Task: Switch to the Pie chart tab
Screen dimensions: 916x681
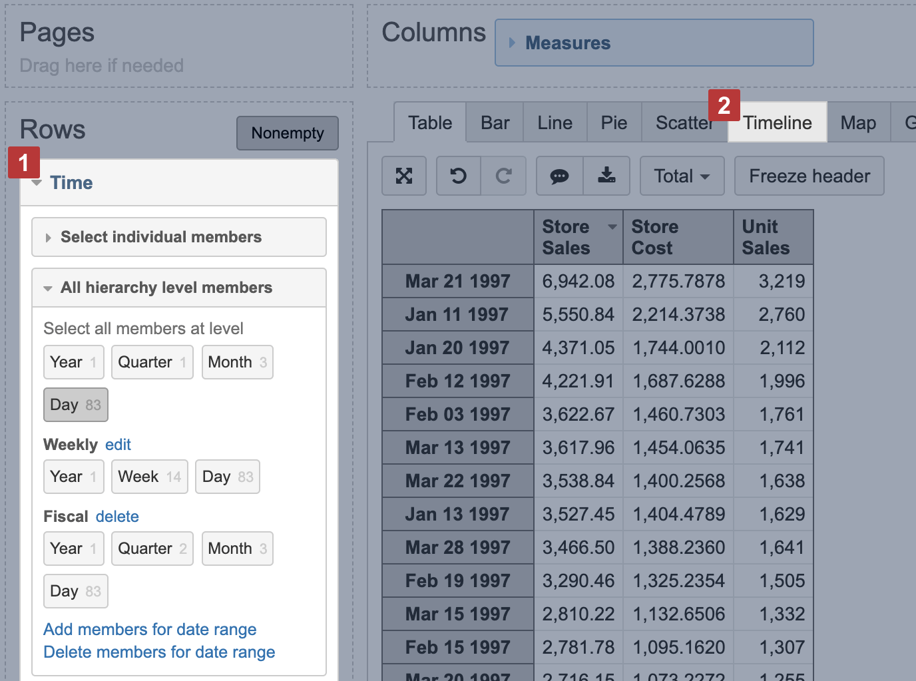Action: (x=614, y=122)
